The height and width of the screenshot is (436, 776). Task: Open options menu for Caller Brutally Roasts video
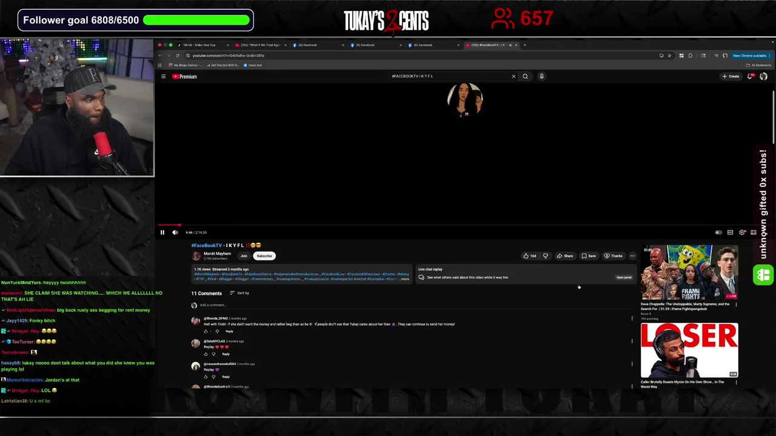pos(736,382)
